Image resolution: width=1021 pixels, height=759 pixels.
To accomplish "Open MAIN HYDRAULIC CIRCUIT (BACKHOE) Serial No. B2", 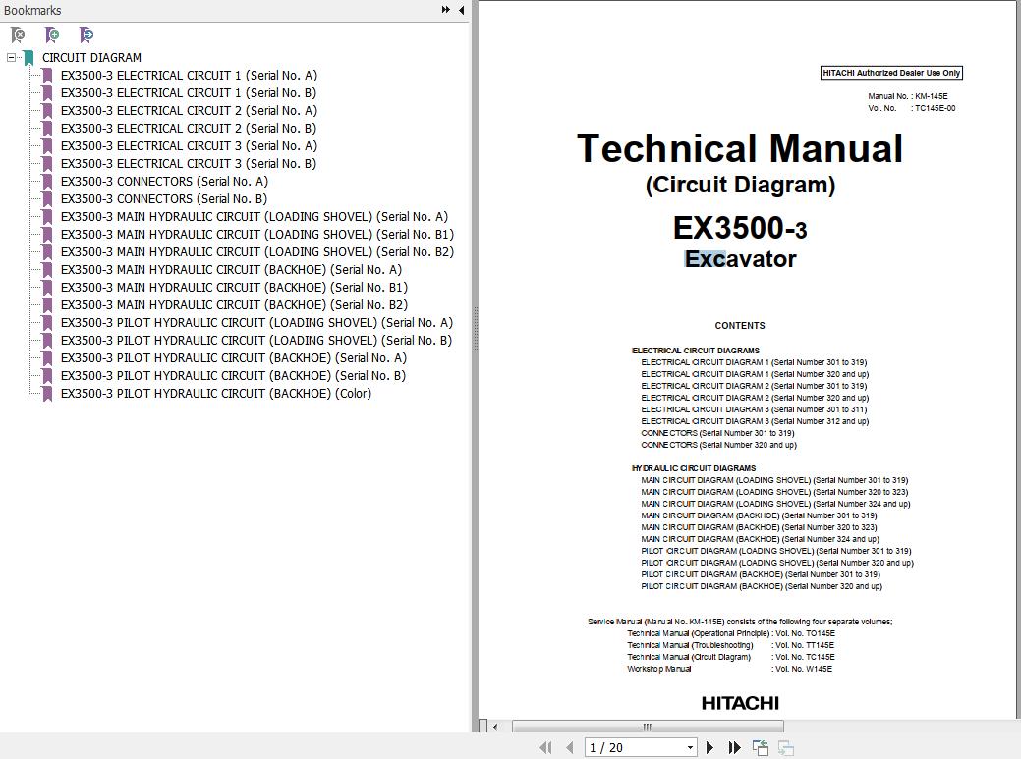I will tap(234, 304).
